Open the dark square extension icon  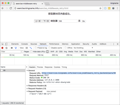coord(113,8)
